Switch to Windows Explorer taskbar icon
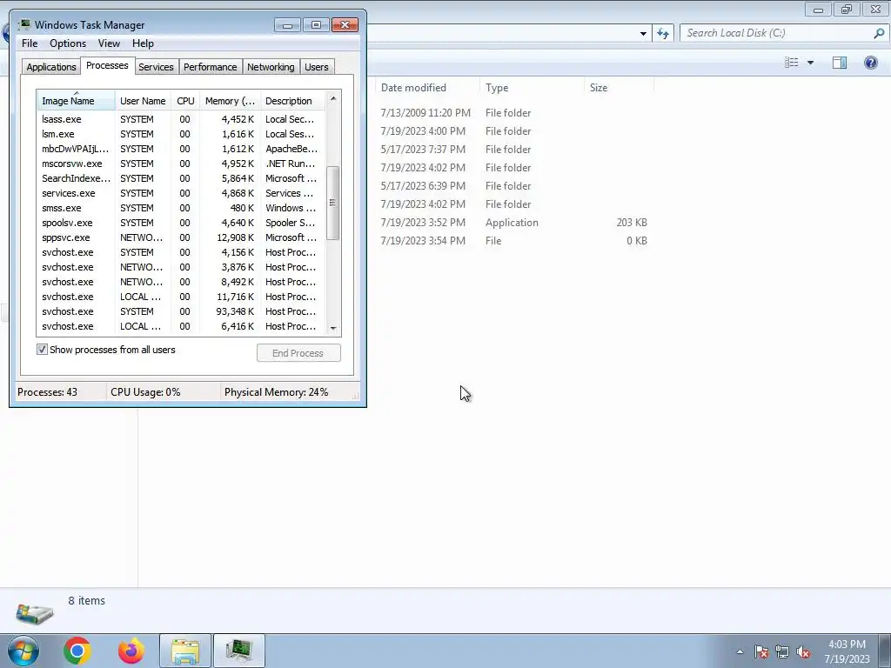The image size is (891, 668). click(x=185, y=651)
